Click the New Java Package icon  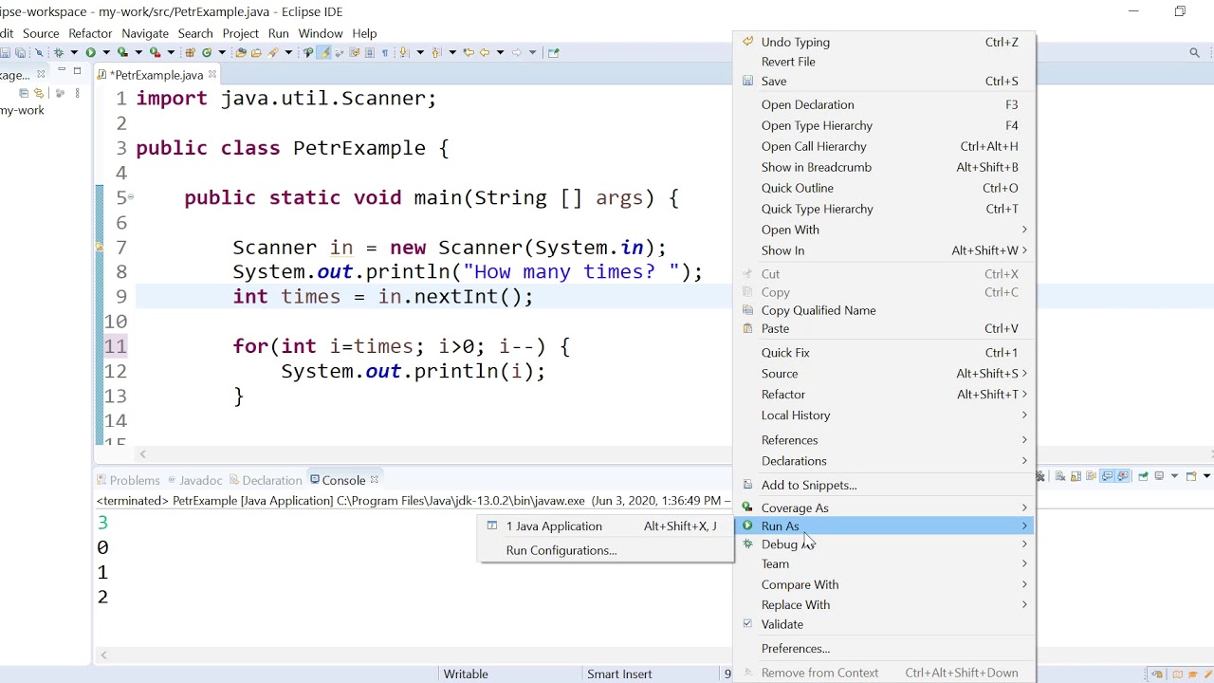pos(191,53)
